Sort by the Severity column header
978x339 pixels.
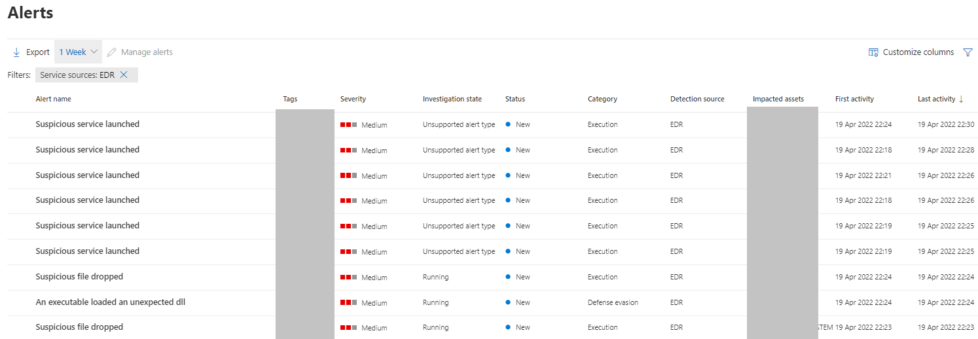click(x=353, y=99)
